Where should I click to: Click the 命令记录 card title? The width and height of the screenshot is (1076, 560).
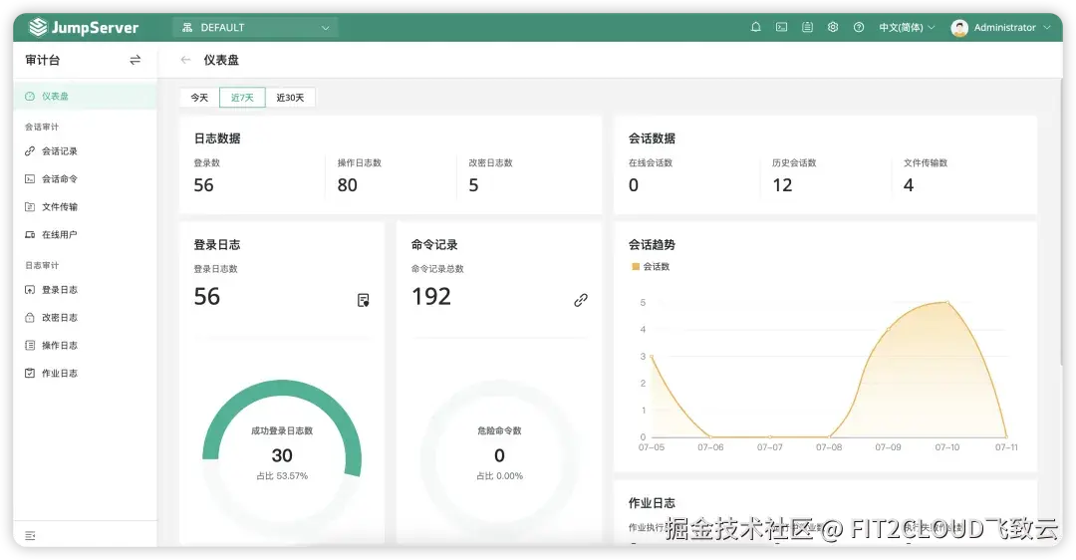pyautogui.click(x=434, y=245)
